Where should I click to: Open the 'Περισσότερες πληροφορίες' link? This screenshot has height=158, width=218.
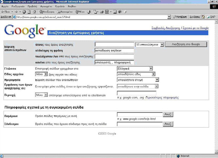pyautogui.click(x=162, y=98)
